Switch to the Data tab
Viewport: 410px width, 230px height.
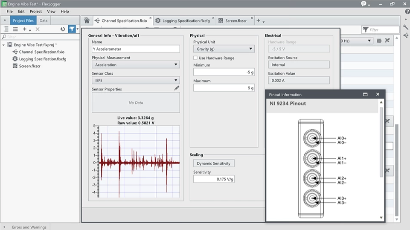pyautogui.click(x=44, y=20)
